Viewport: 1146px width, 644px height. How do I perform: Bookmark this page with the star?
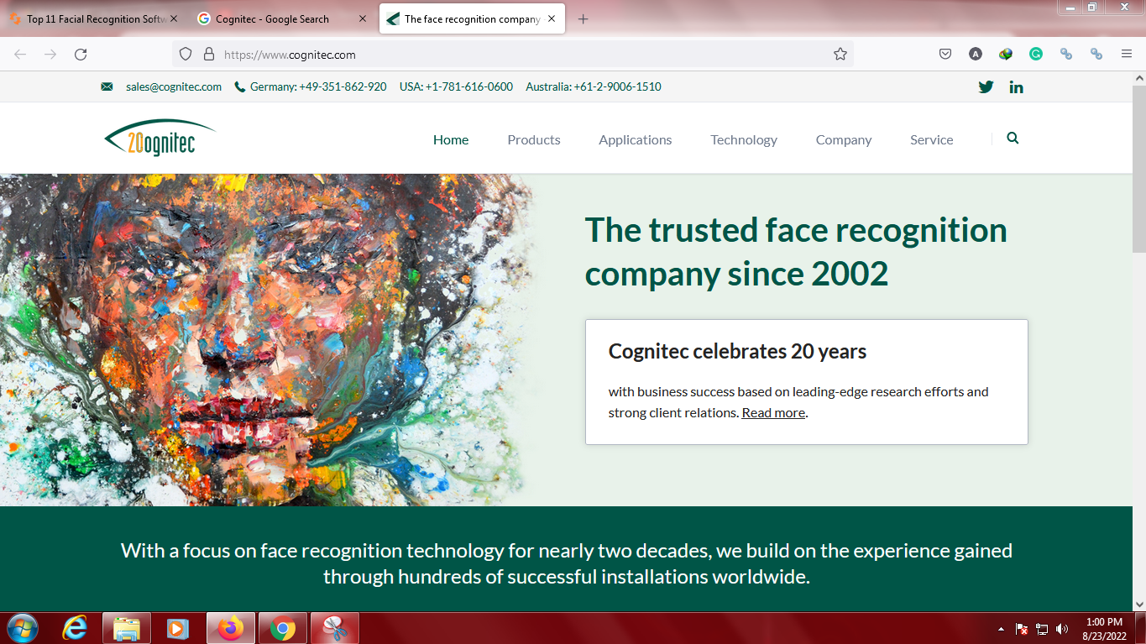click(x=840, y=54)
